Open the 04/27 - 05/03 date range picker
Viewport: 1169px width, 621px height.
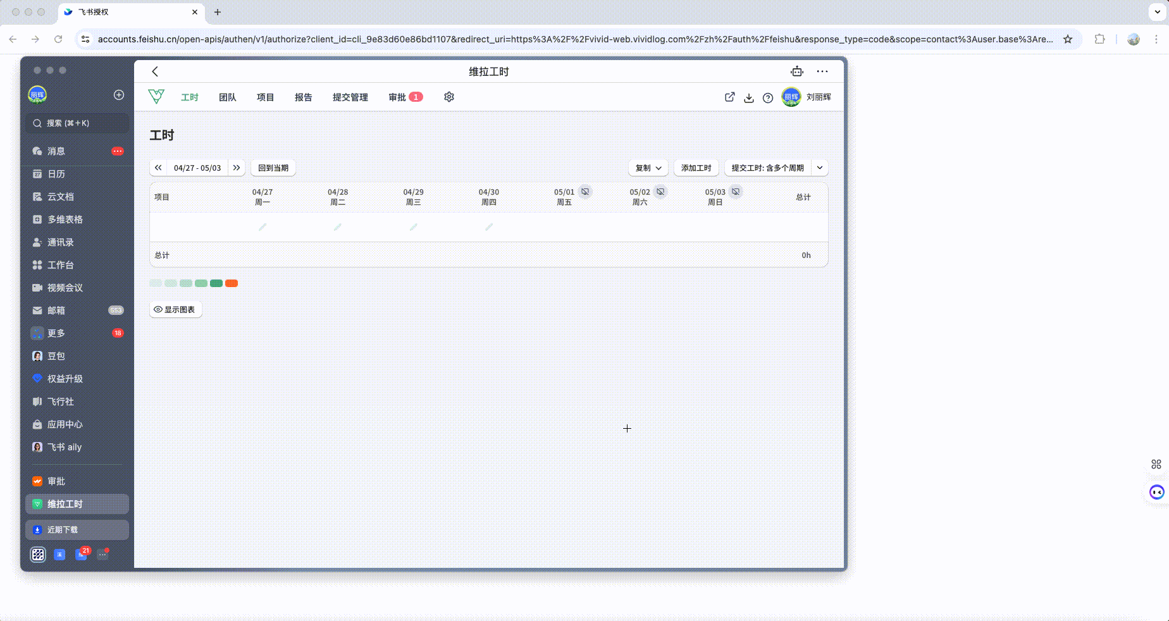point(197,168)
